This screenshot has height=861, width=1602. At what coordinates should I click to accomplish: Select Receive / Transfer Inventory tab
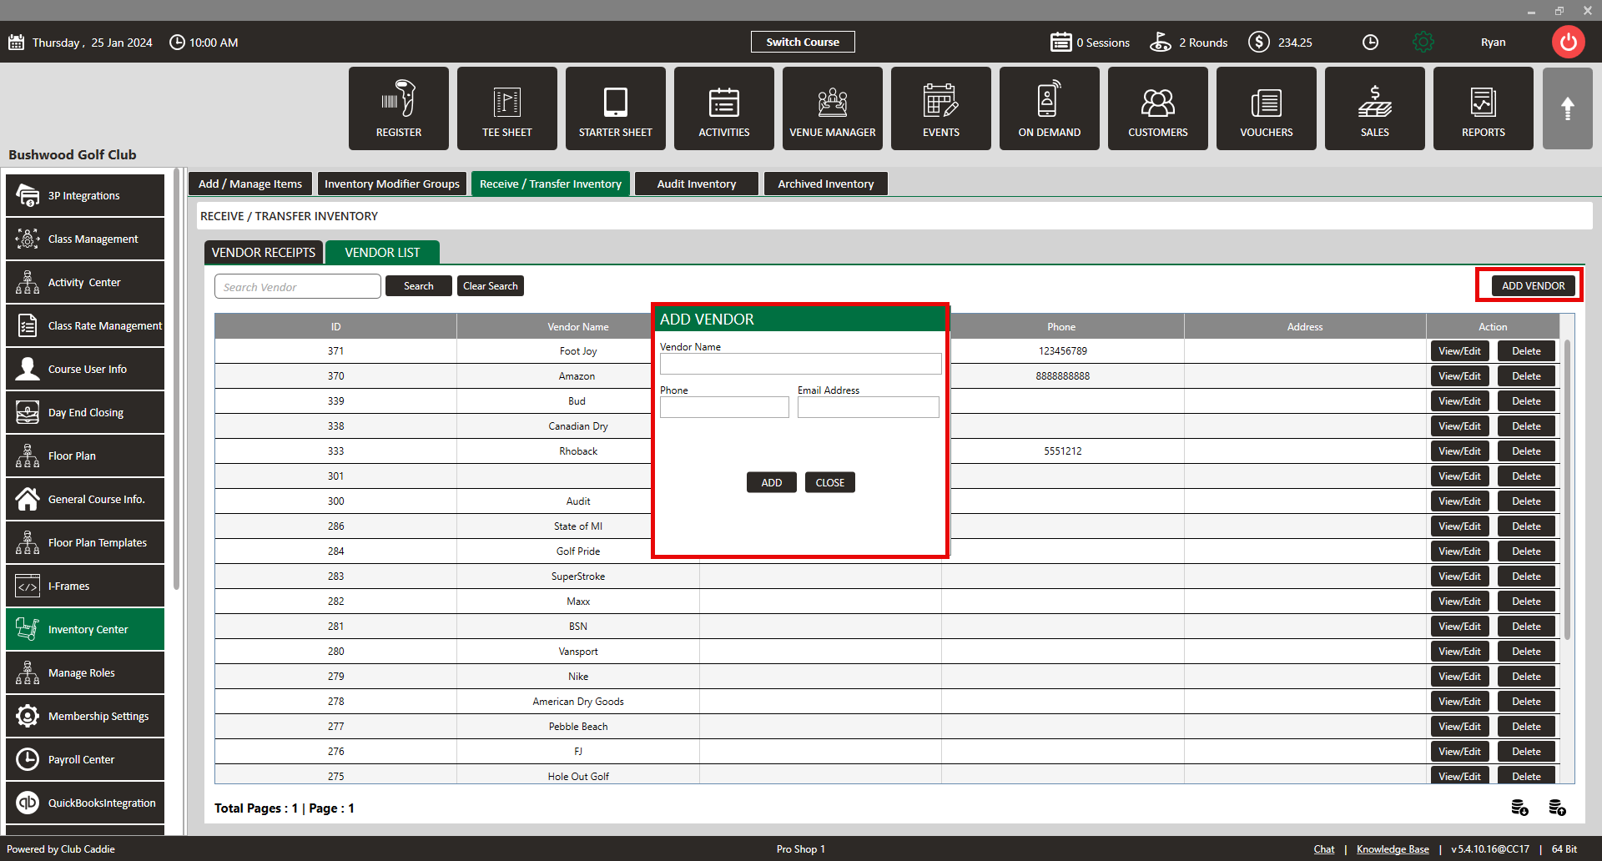pyautogui.click(x=551, y=184)
